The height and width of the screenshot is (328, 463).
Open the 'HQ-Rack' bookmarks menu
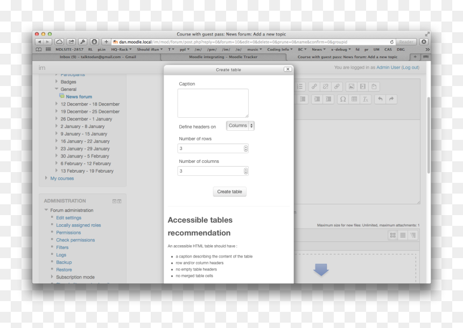tap(121, 49)
